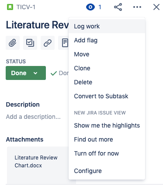Click the watcher count 1
Image resolution: width=163 pixels, height=187 pixels.
pos(100,7)
